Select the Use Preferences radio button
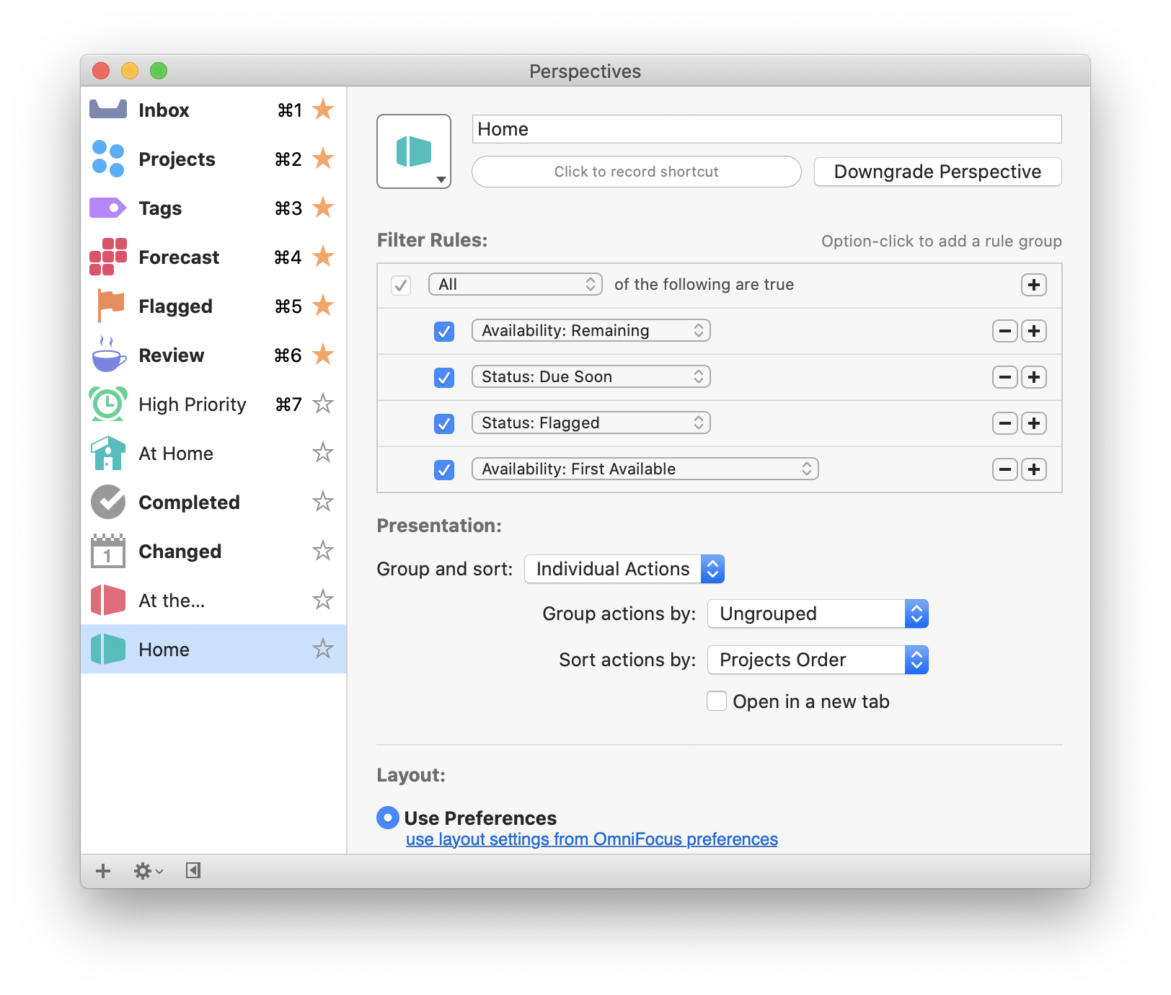The image size is (1171, 995). (388, 818)
